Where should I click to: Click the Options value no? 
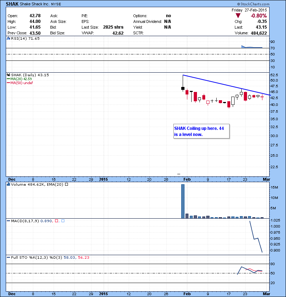click(168, 16)
